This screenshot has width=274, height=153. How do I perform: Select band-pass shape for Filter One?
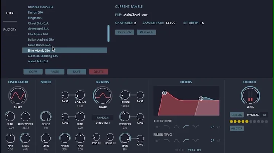pos(176,127)
